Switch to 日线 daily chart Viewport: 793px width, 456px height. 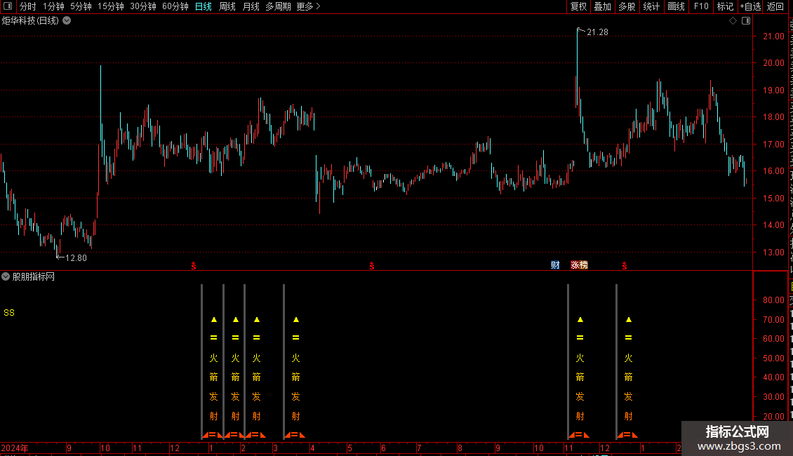204,6
